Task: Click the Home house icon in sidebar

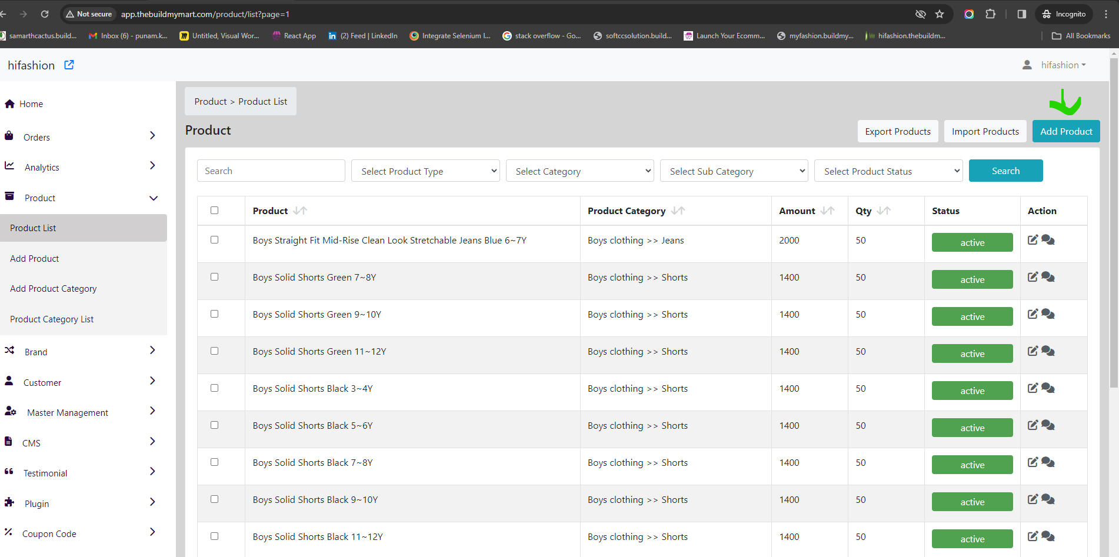Action: [x=9, y=104]
